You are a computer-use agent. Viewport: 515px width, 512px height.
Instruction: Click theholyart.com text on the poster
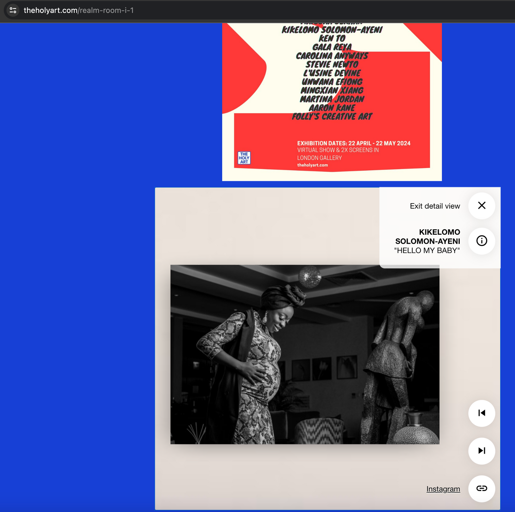pyautogui.click(x=312, y=165)
